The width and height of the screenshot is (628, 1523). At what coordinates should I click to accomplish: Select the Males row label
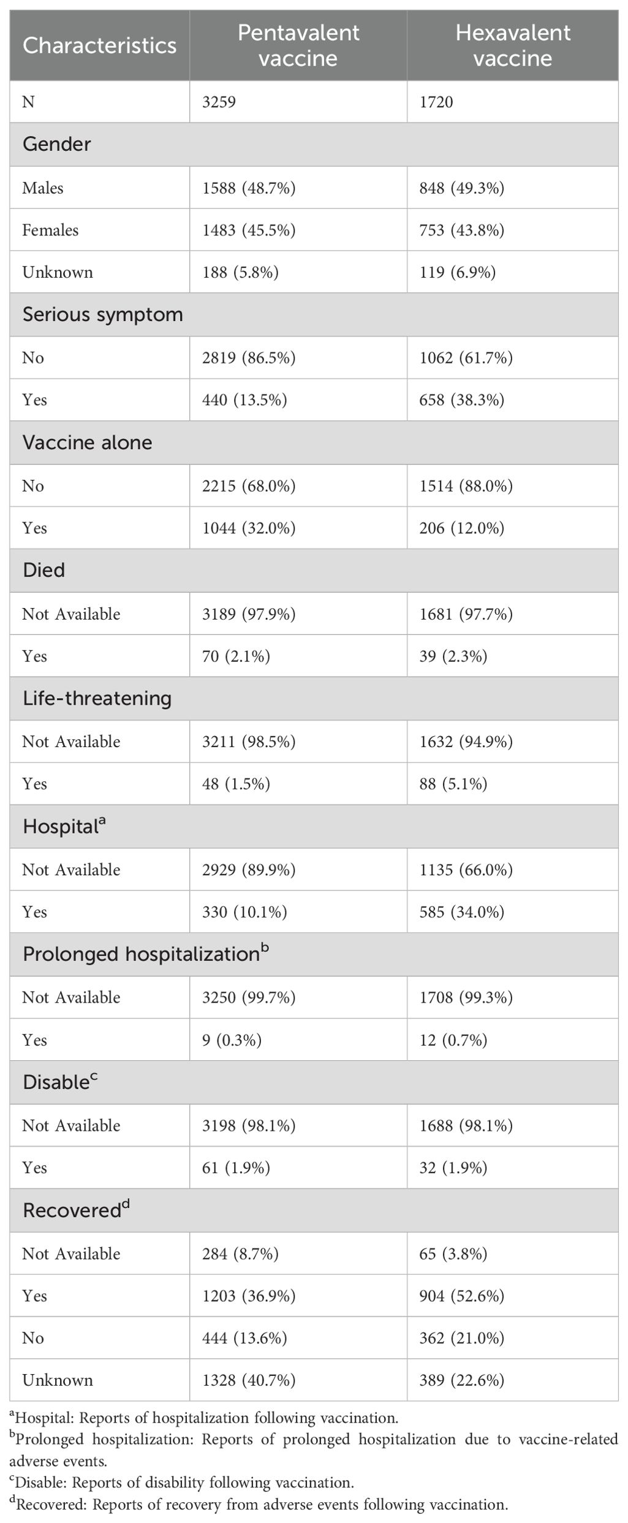(x=43, y=188)
